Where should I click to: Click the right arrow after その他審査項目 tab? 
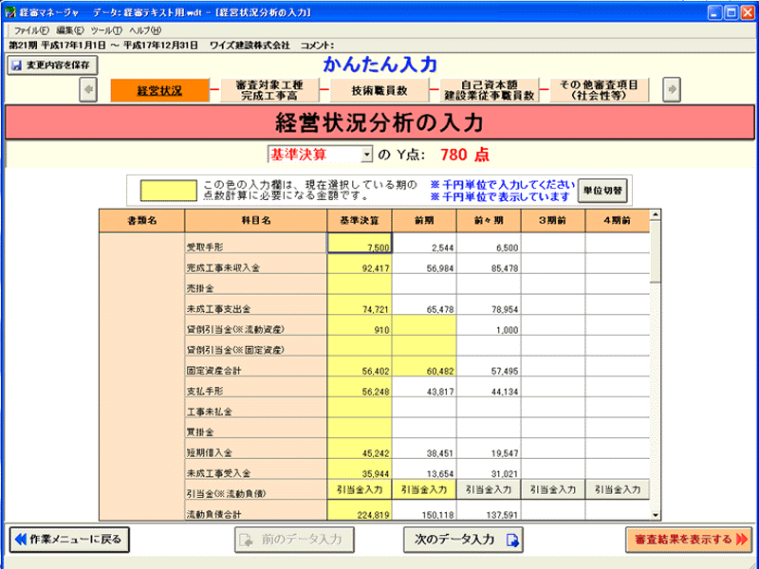point(673,88)
